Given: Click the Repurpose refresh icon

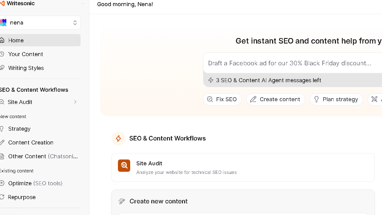Looking at the screenshot, I should (x=2, y=197).
